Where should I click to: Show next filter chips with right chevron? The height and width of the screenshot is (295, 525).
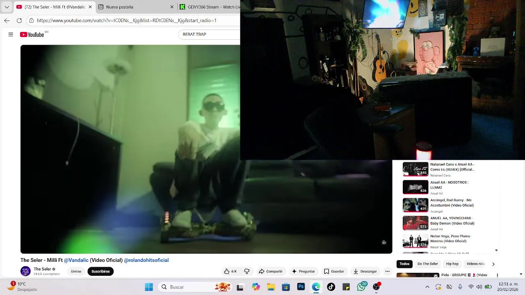493,264
